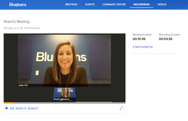This screenshot has width=188, height=121.
Task: Expand video to fullscreen with arrow icon
Action: tap(121, 108)
